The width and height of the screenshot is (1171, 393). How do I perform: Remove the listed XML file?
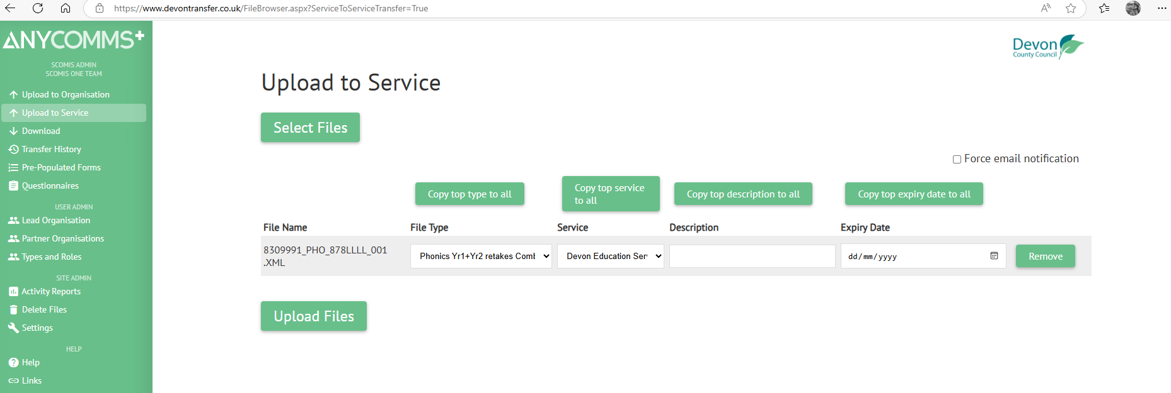point(1045,256)
